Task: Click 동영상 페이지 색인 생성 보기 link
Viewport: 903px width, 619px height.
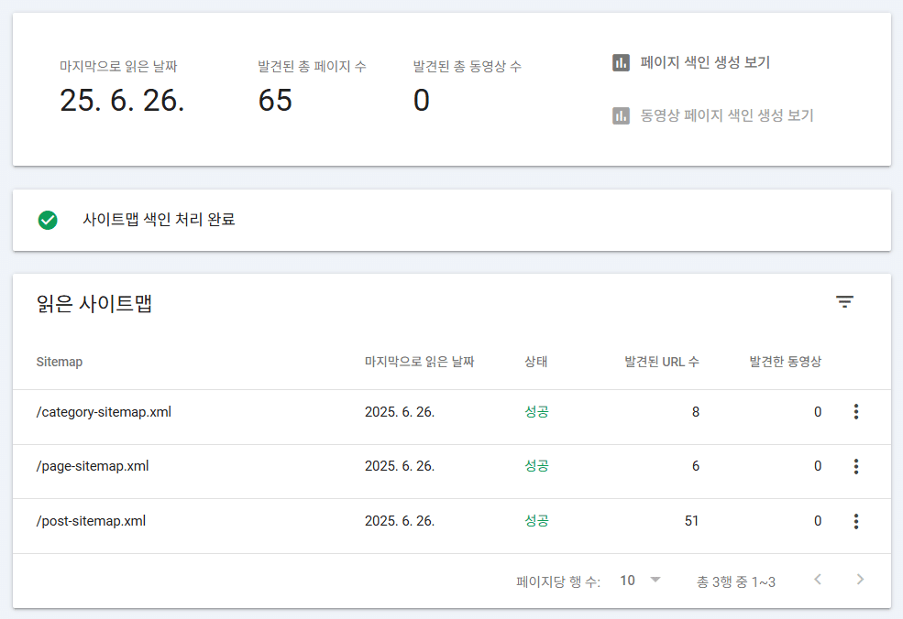Action: [x=727, y=115]
